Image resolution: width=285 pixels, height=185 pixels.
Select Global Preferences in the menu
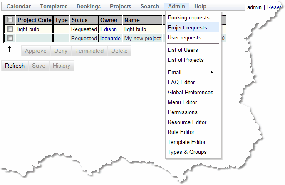point(190,92)
